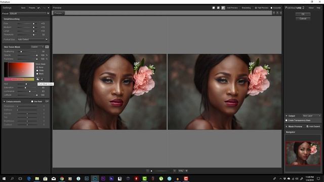This screenshot has width=324, height=182.
Task: Open the Bracketing menu
Action: click(x=246, y=8)
